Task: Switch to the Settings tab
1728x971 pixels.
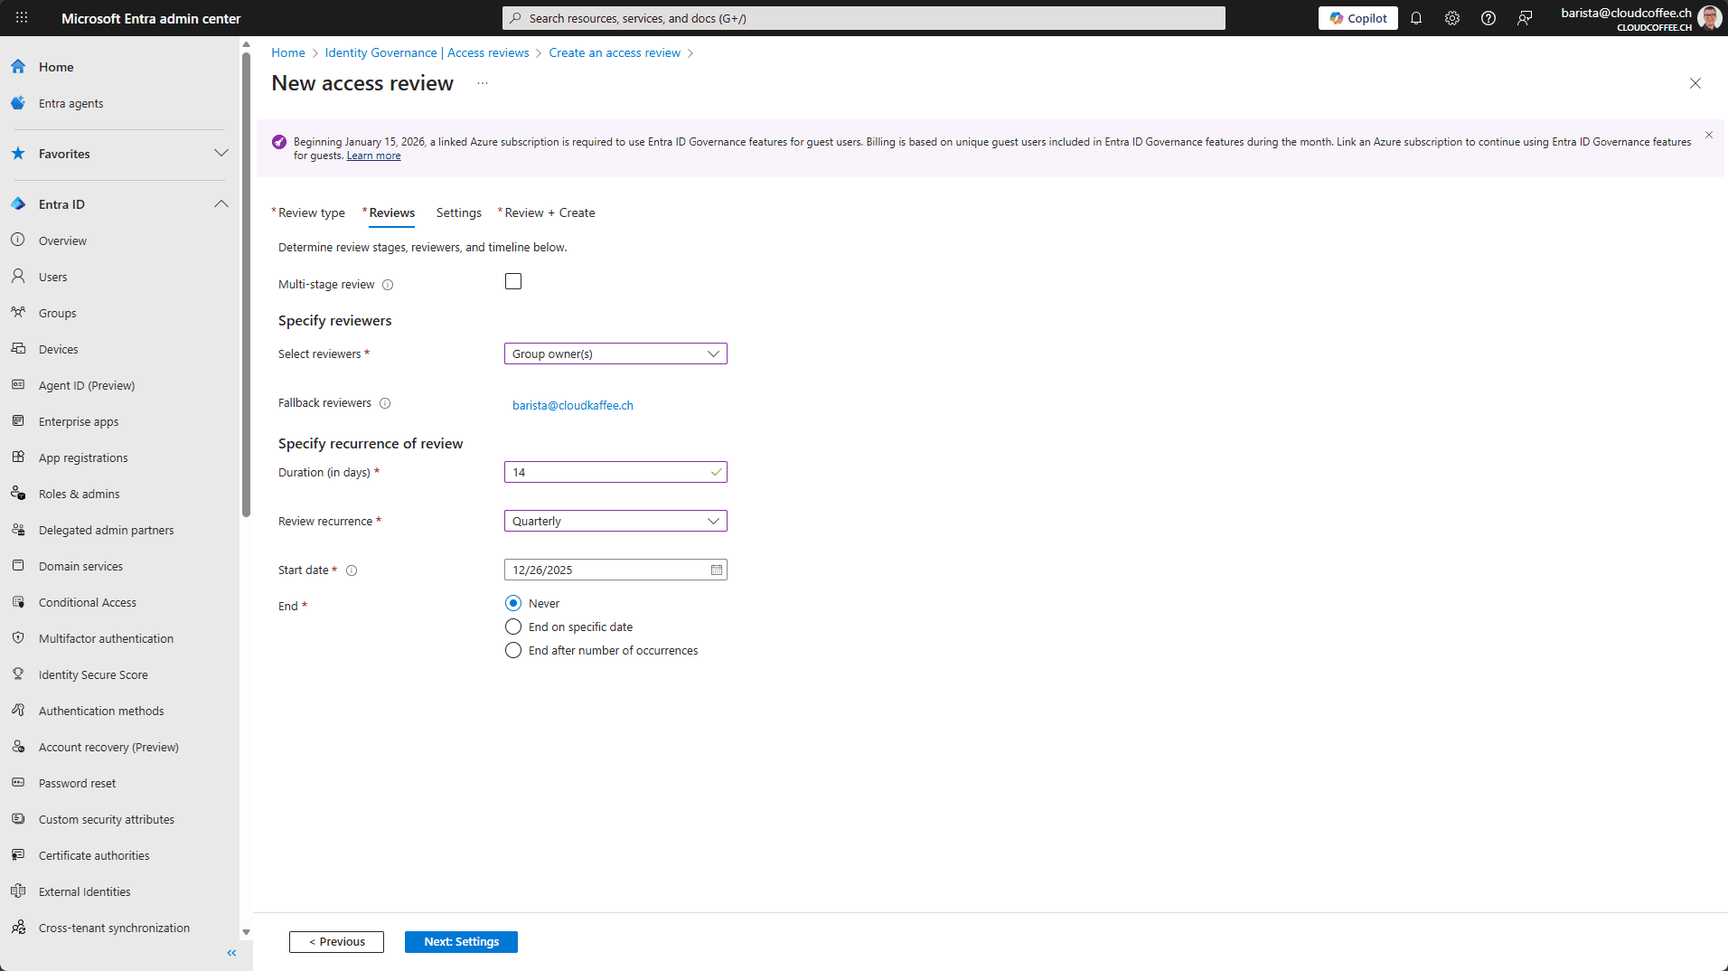Action: [458, 213]
